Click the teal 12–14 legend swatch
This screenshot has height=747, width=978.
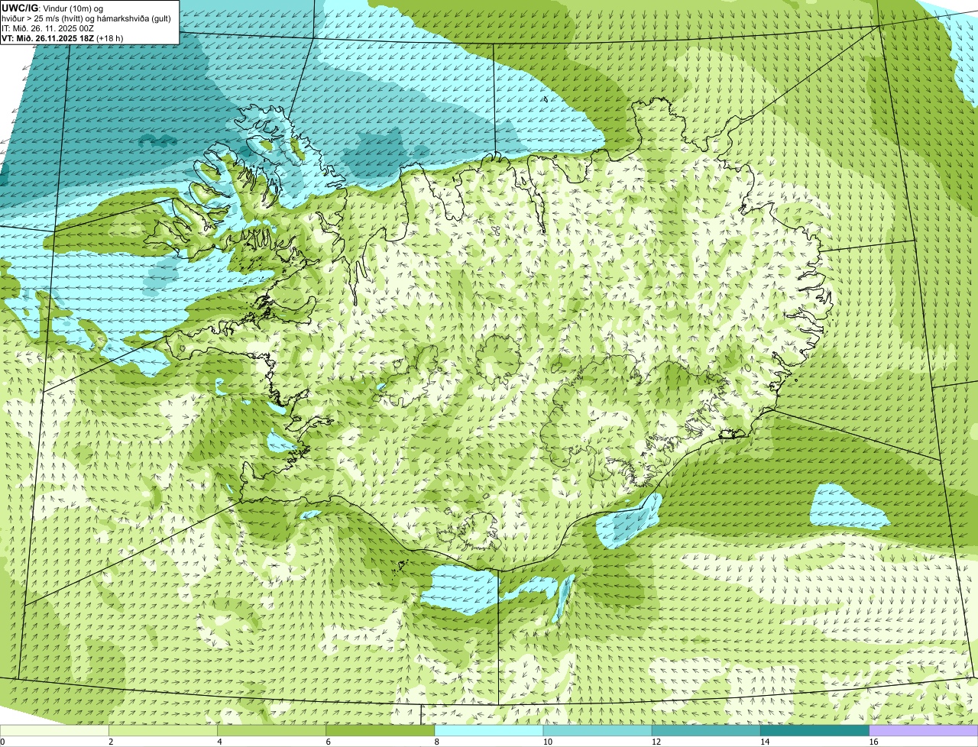click(x=706, y=731)
